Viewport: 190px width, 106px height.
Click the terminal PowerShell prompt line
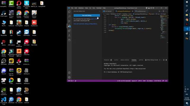(x=118, y=72)
